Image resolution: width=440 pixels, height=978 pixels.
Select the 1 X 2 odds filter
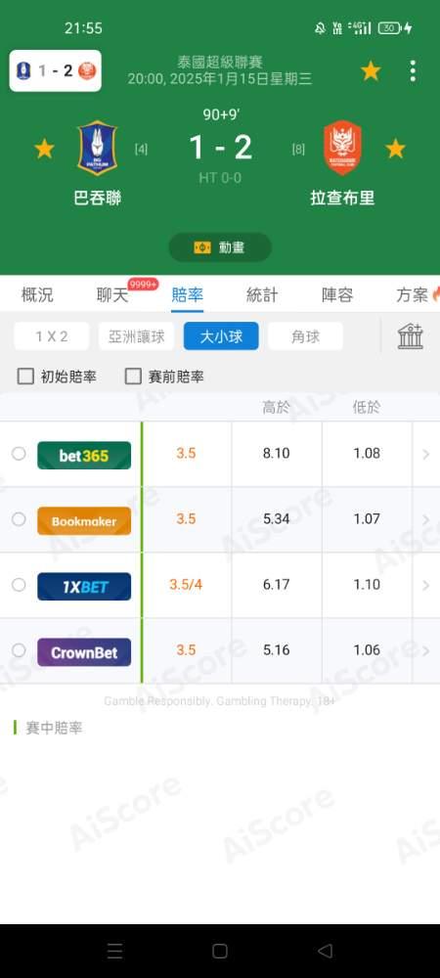pos(52,336)
